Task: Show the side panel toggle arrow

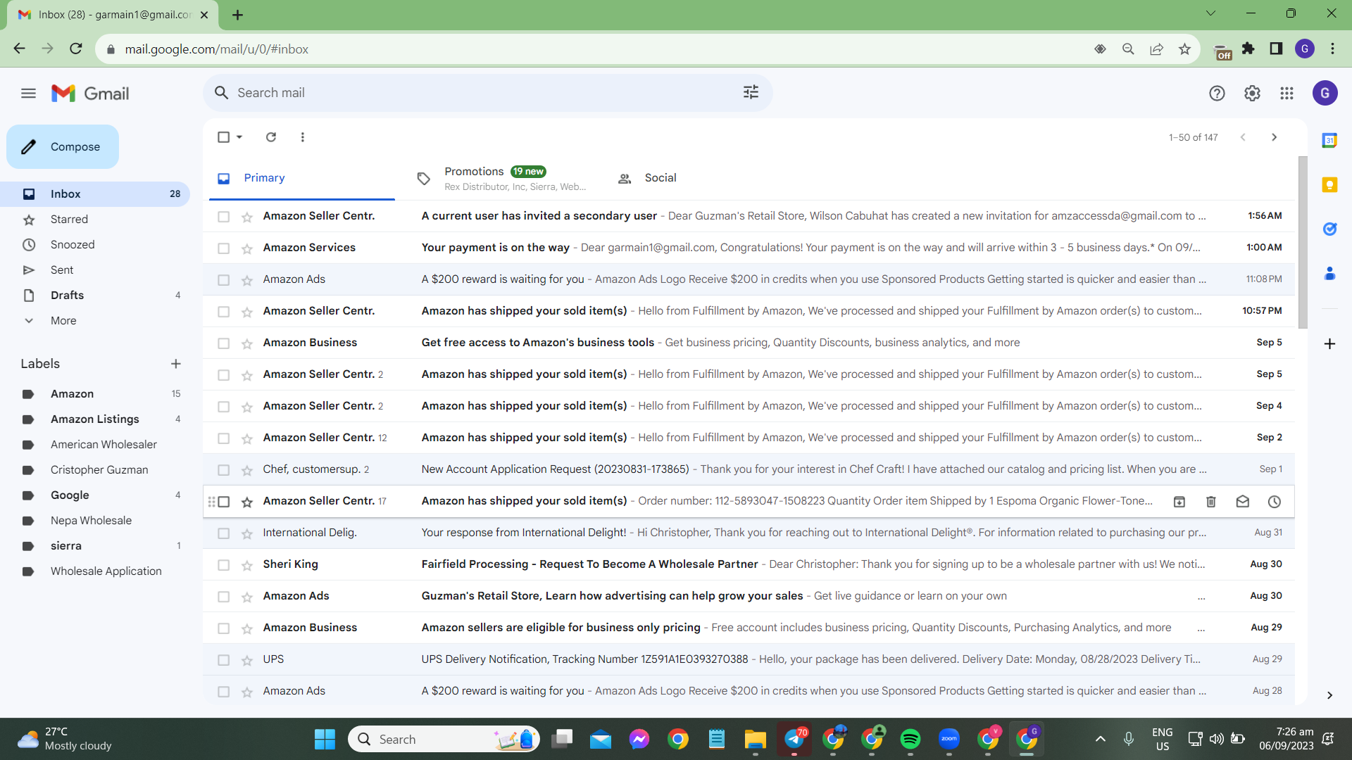Action: click(x=1329, y=695)
